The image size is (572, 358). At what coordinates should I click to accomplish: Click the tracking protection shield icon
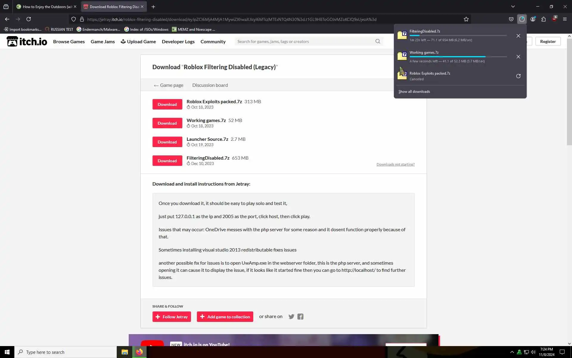click(73, 19)
